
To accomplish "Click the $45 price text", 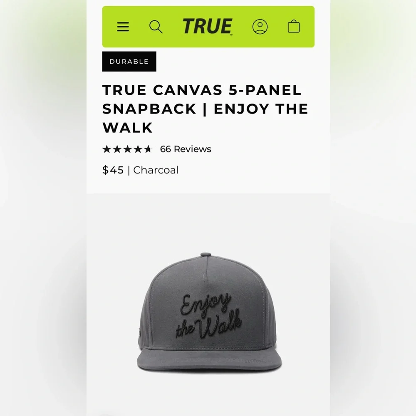I will [x=113, y=170].
